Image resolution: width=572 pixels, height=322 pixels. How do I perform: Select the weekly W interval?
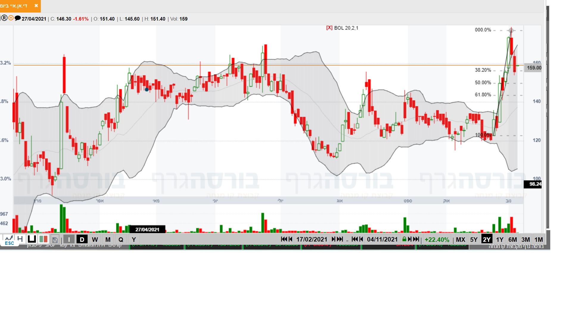pos(95,239)
